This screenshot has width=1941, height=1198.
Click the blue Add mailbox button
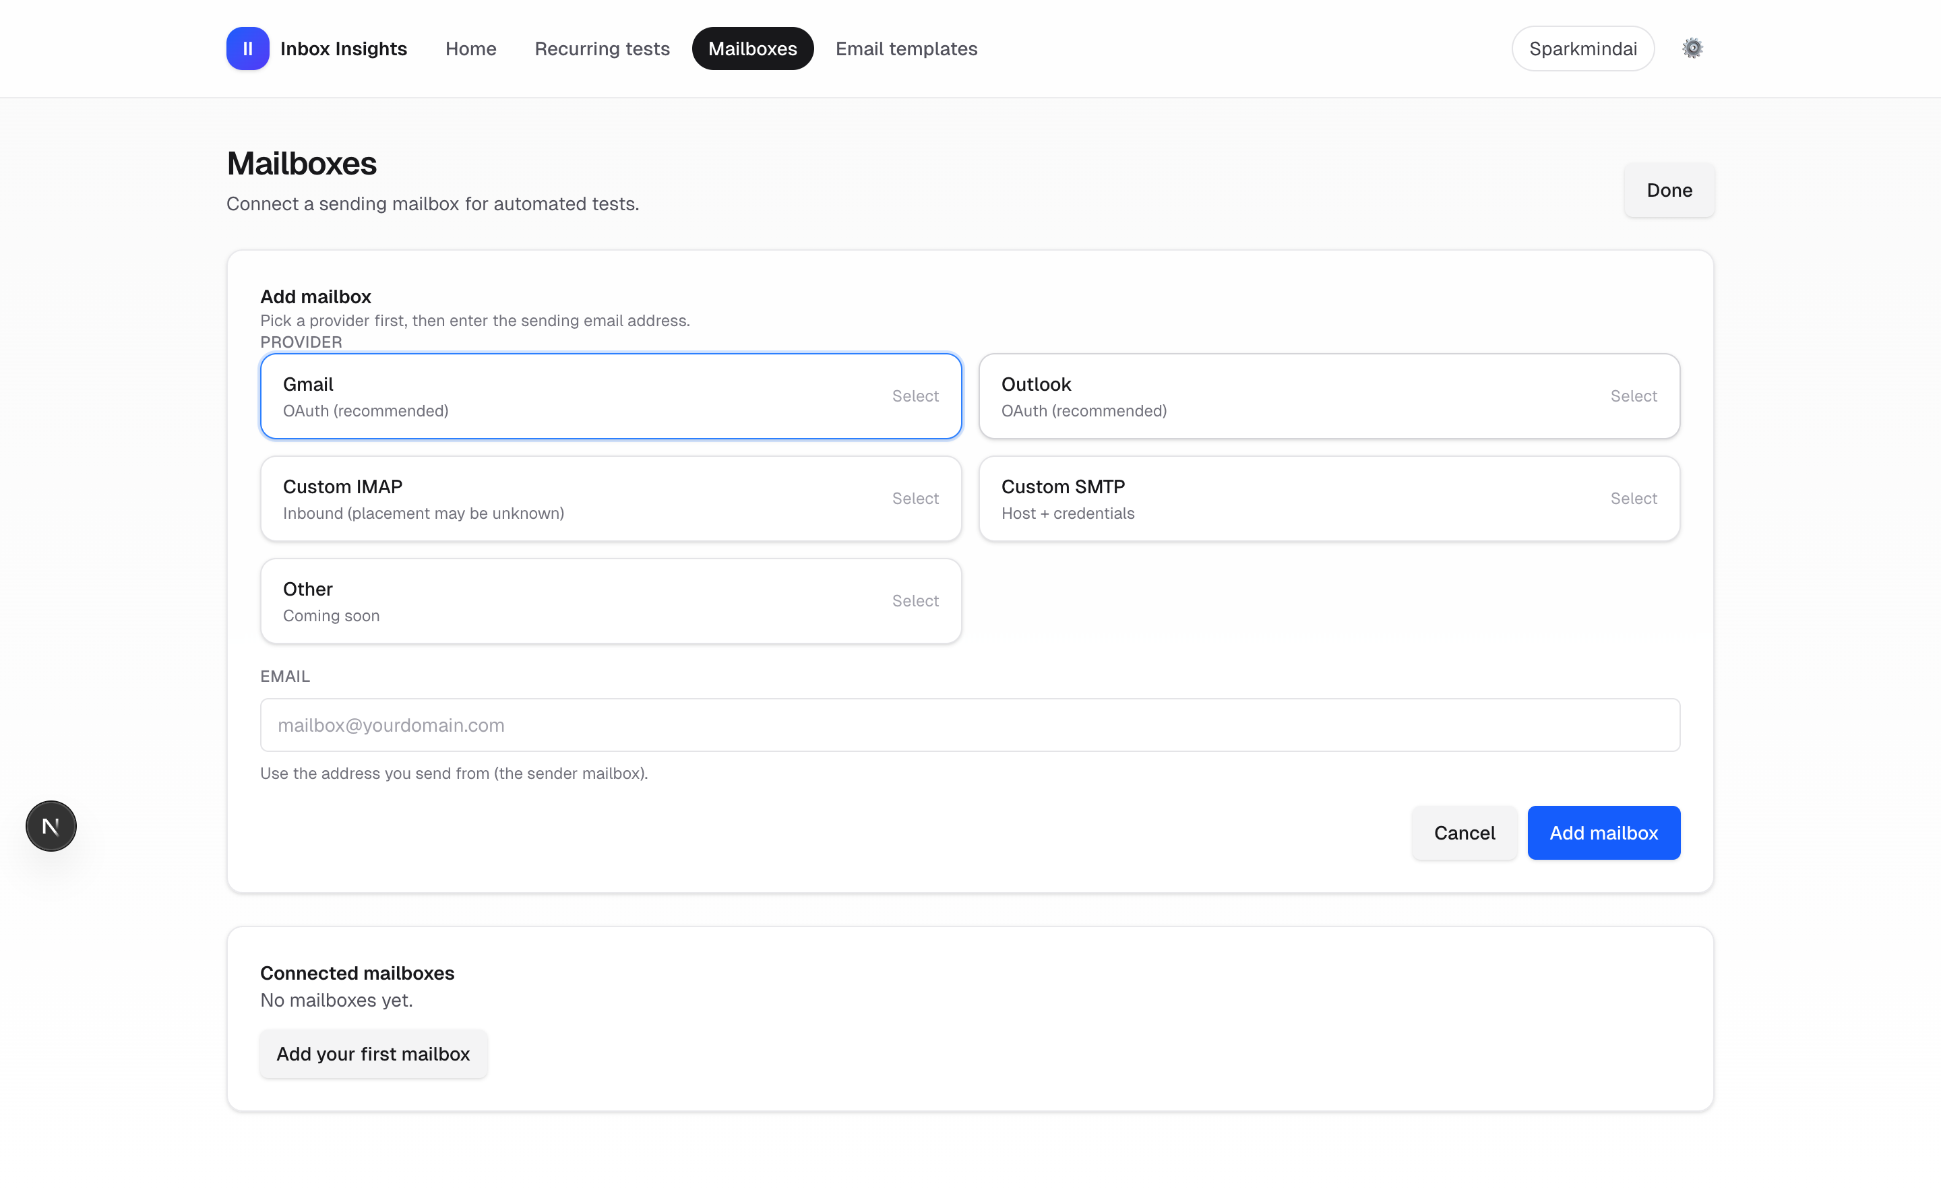pyautogui.click(x=1603, y=833)
